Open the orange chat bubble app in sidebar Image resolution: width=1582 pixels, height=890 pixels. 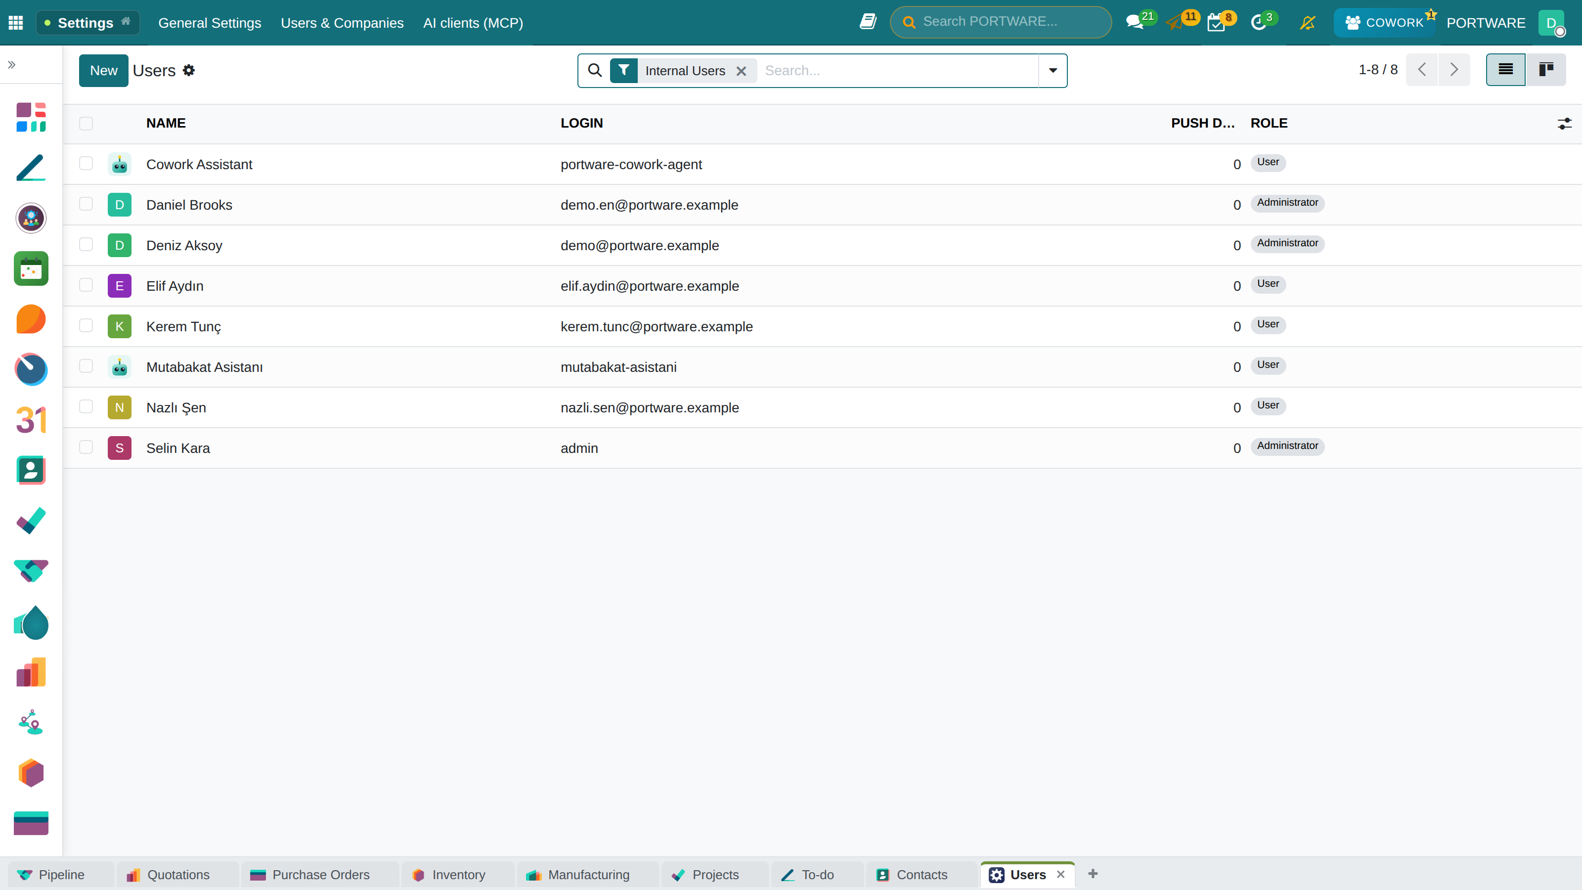pos(31,319)
